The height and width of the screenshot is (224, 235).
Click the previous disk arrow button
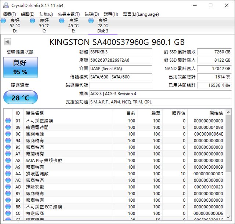click(7, 42)
